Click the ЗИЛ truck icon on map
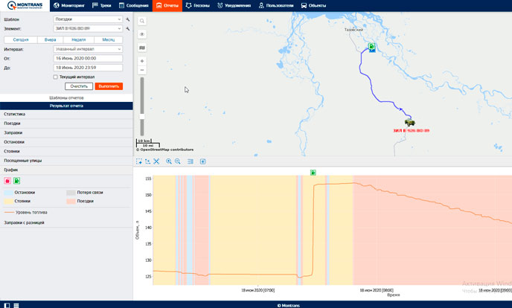Viewport: 512px width, 308px height. coord(409,122)
